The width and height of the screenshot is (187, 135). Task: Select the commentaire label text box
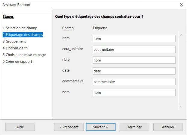click(x=134, y=82)
